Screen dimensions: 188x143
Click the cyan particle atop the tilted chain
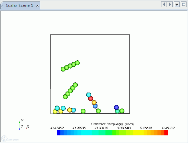[x=89, y=95]
